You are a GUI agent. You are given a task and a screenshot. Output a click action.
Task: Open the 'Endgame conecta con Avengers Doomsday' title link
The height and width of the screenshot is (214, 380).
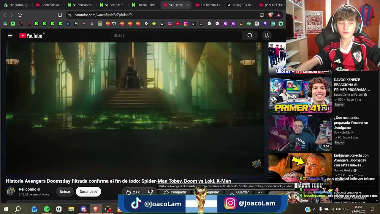pyautogui.click(x=351, y=160)
